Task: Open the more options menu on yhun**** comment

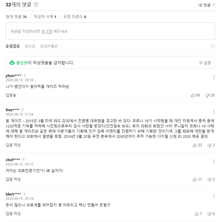Action: [x=214, y=78]
